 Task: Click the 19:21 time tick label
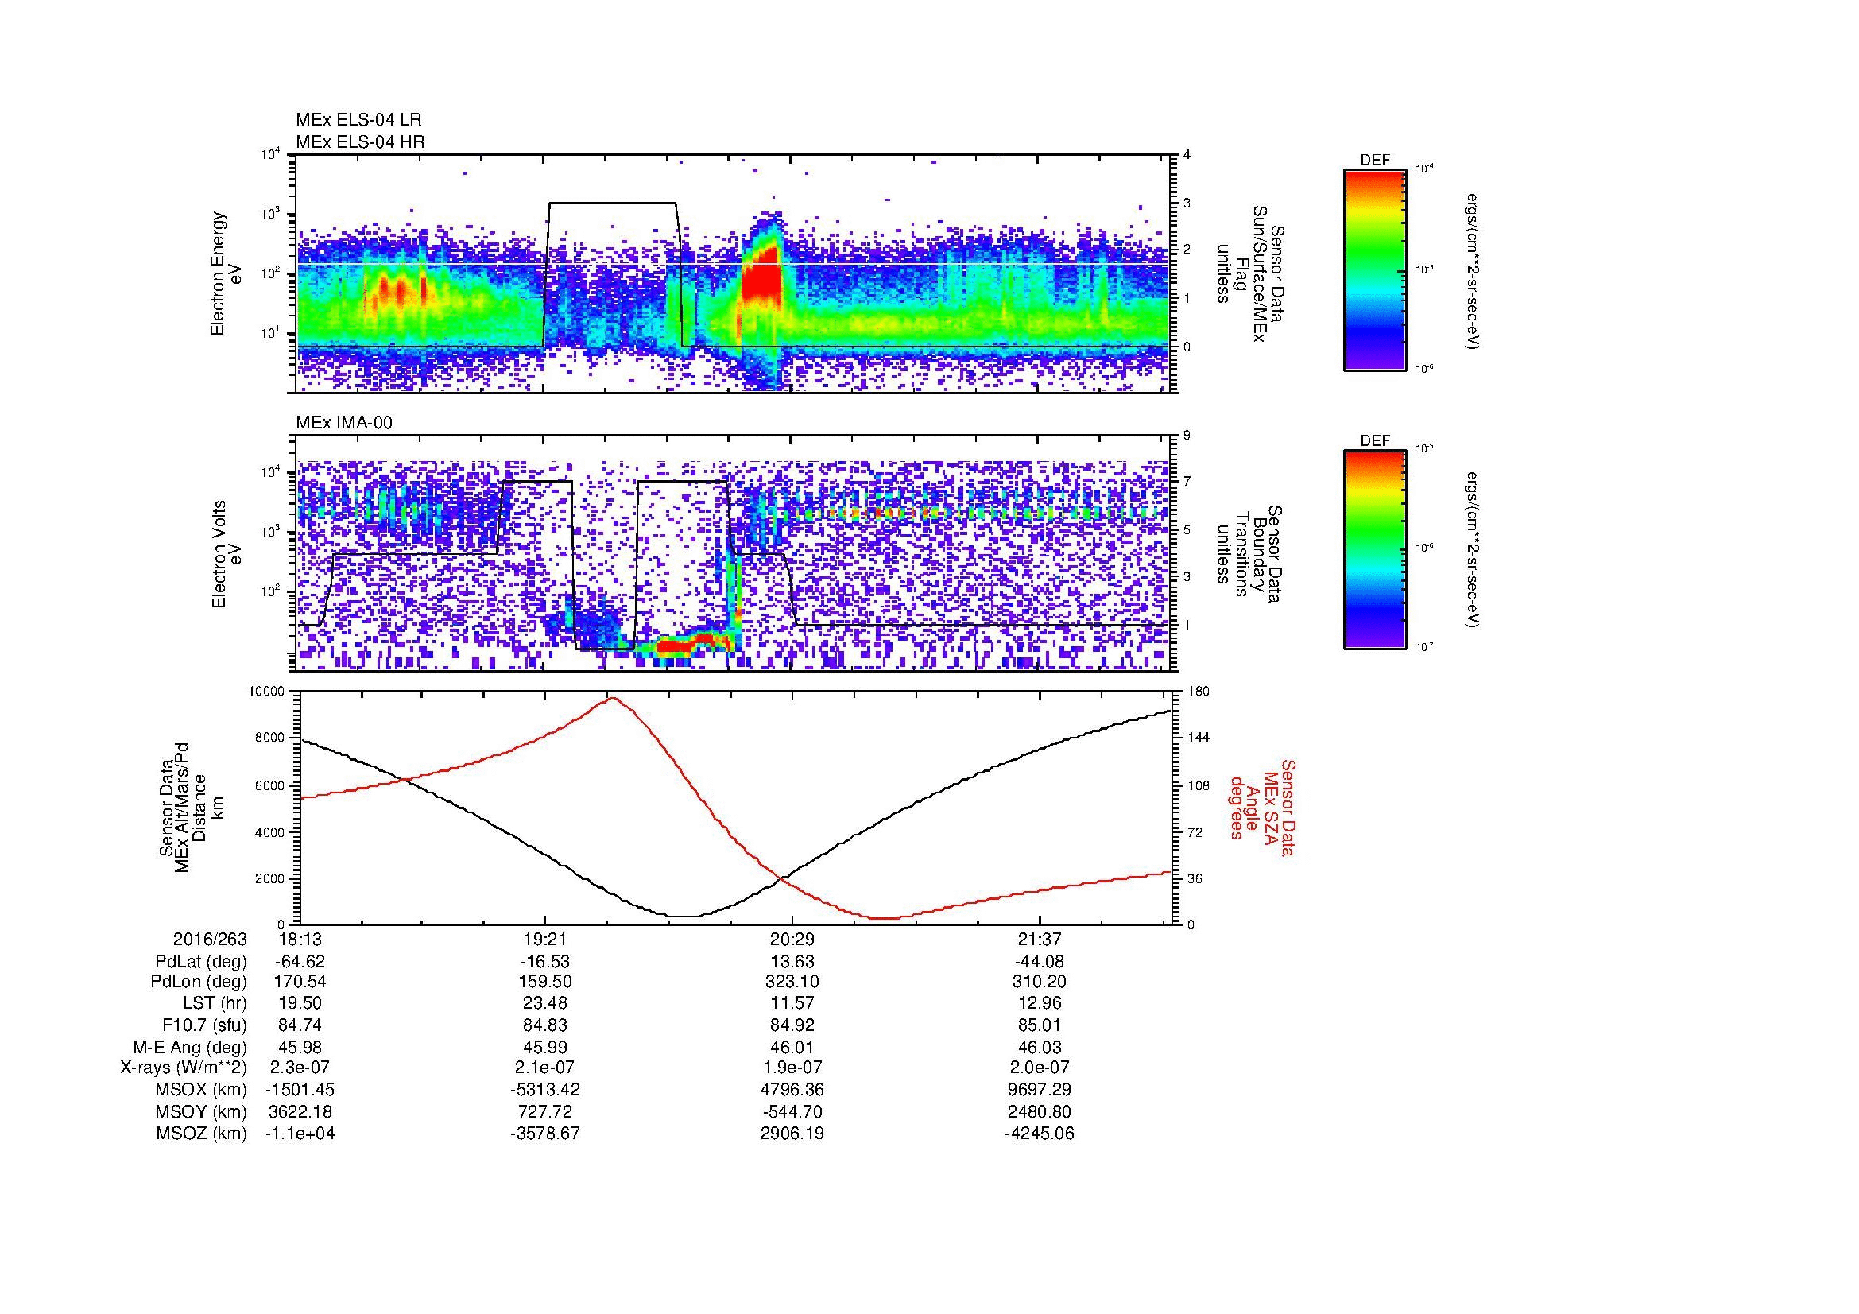pyautogui.click(x=545, y=940)
